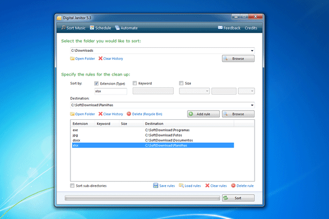Click the folder icon beside source Open Folder

click(x=72, y=58)
